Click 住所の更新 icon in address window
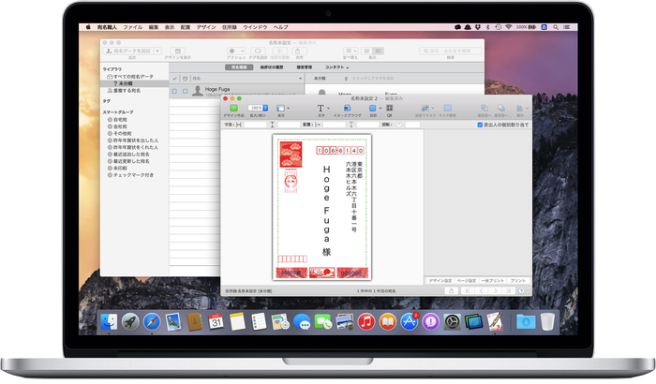The height and width of the screenshot is (384, 656). pos(279,51)
